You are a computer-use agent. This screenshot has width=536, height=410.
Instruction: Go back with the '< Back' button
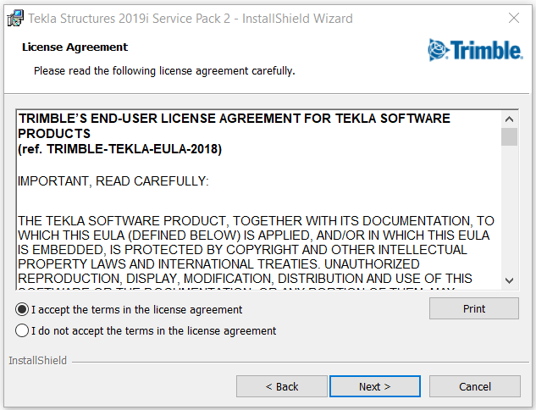tap(282, 386)
